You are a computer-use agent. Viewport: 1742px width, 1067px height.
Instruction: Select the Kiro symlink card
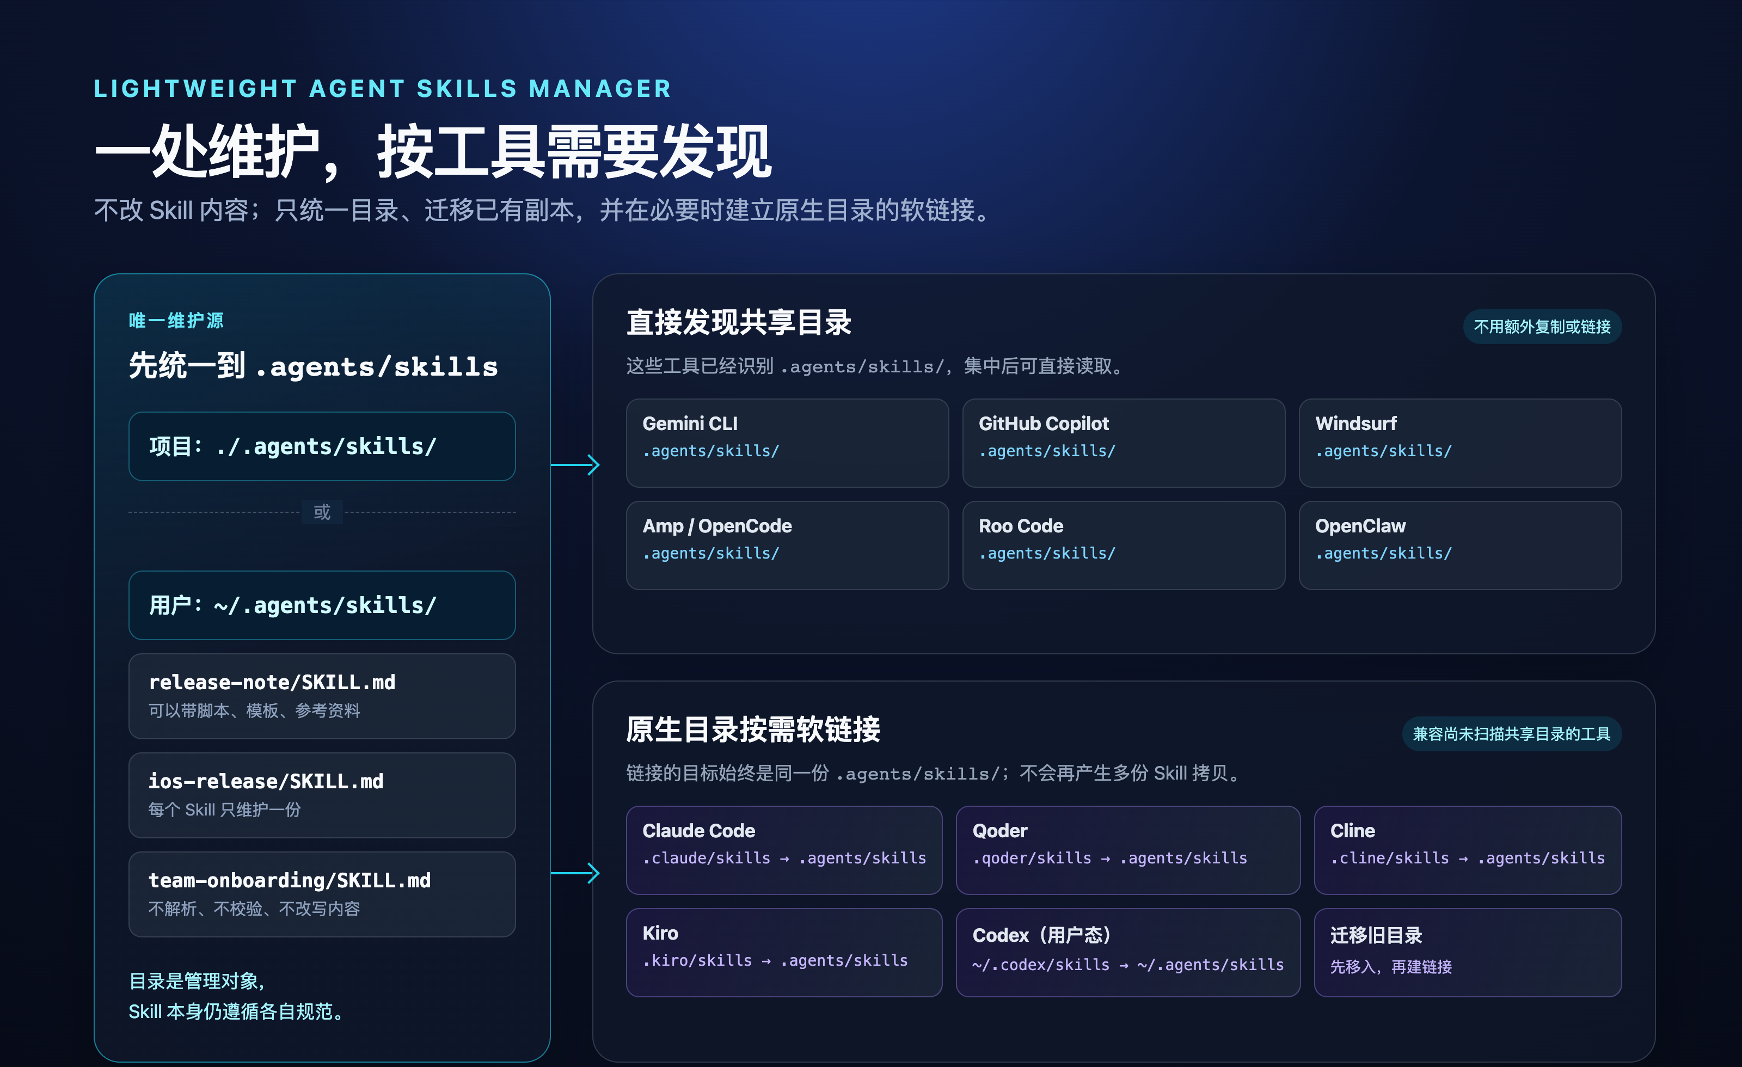coord(784,953)
